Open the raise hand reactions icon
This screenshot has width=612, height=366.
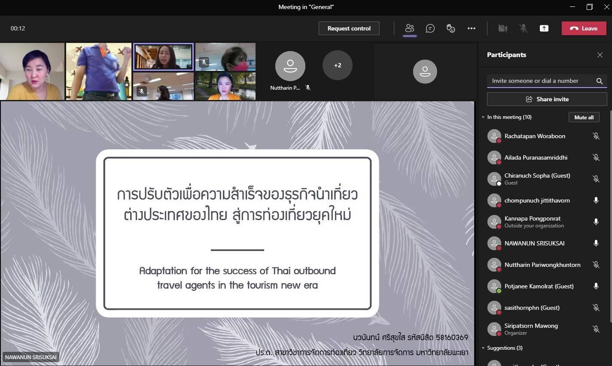pyautogui.click(x=451, y=28)
